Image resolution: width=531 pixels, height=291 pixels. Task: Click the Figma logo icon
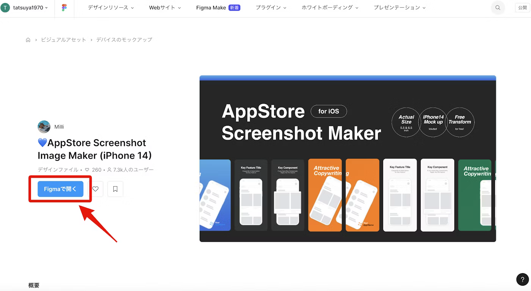64,8
